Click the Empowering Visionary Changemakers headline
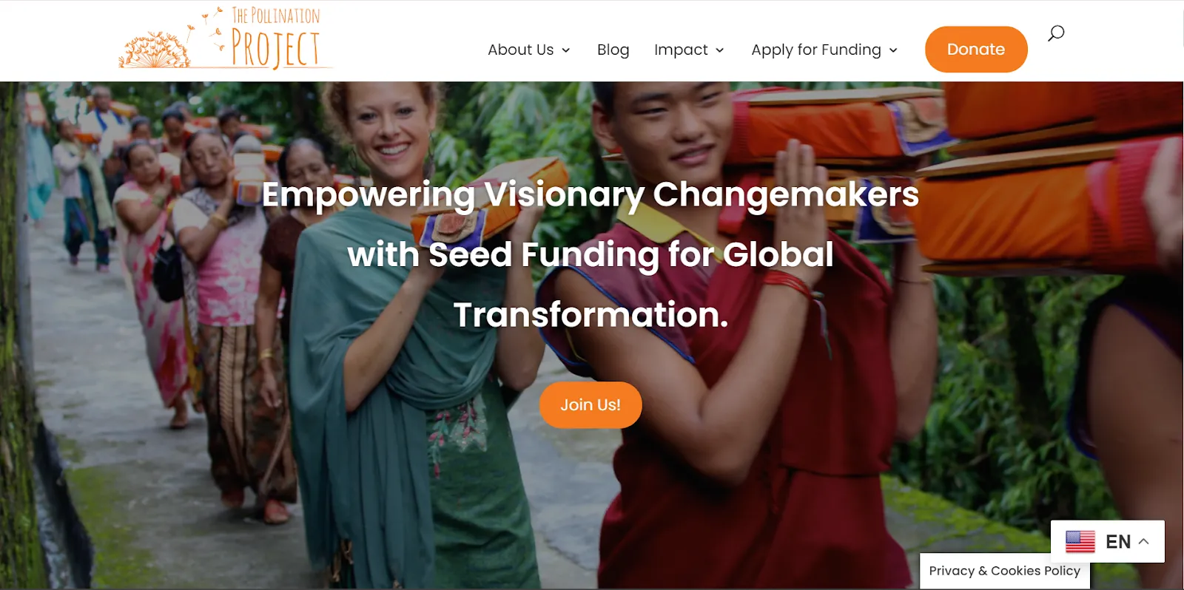The image size is (1184, 590). pos(591,194)
